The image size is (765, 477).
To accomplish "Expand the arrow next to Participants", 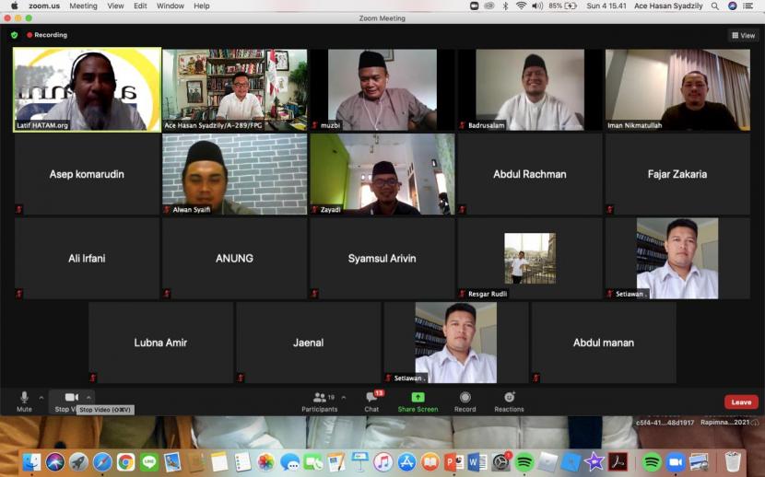I will point(344,398).
